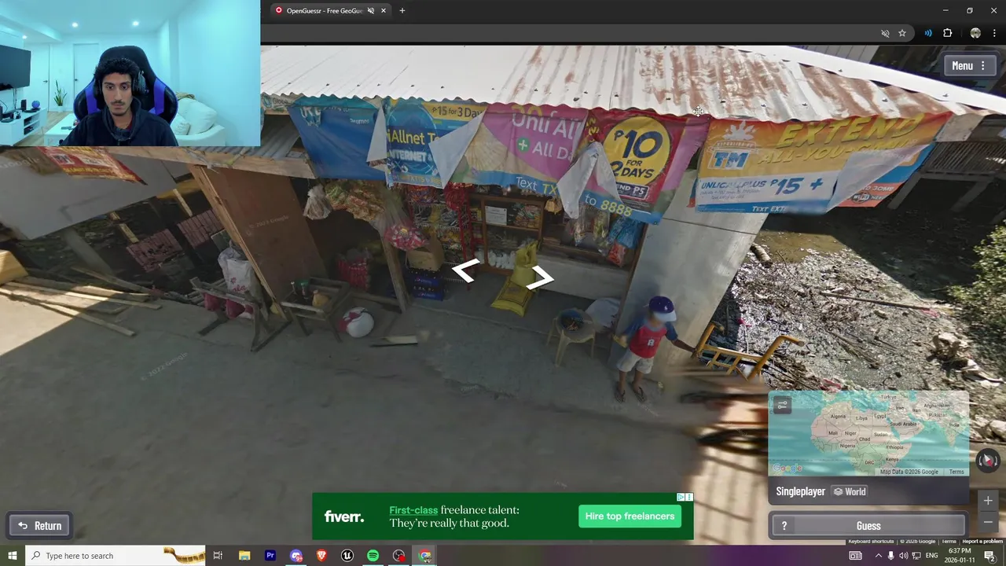1006x566 pixels.
Task: Click Hire top freelancers ad button
Action: 630,516
